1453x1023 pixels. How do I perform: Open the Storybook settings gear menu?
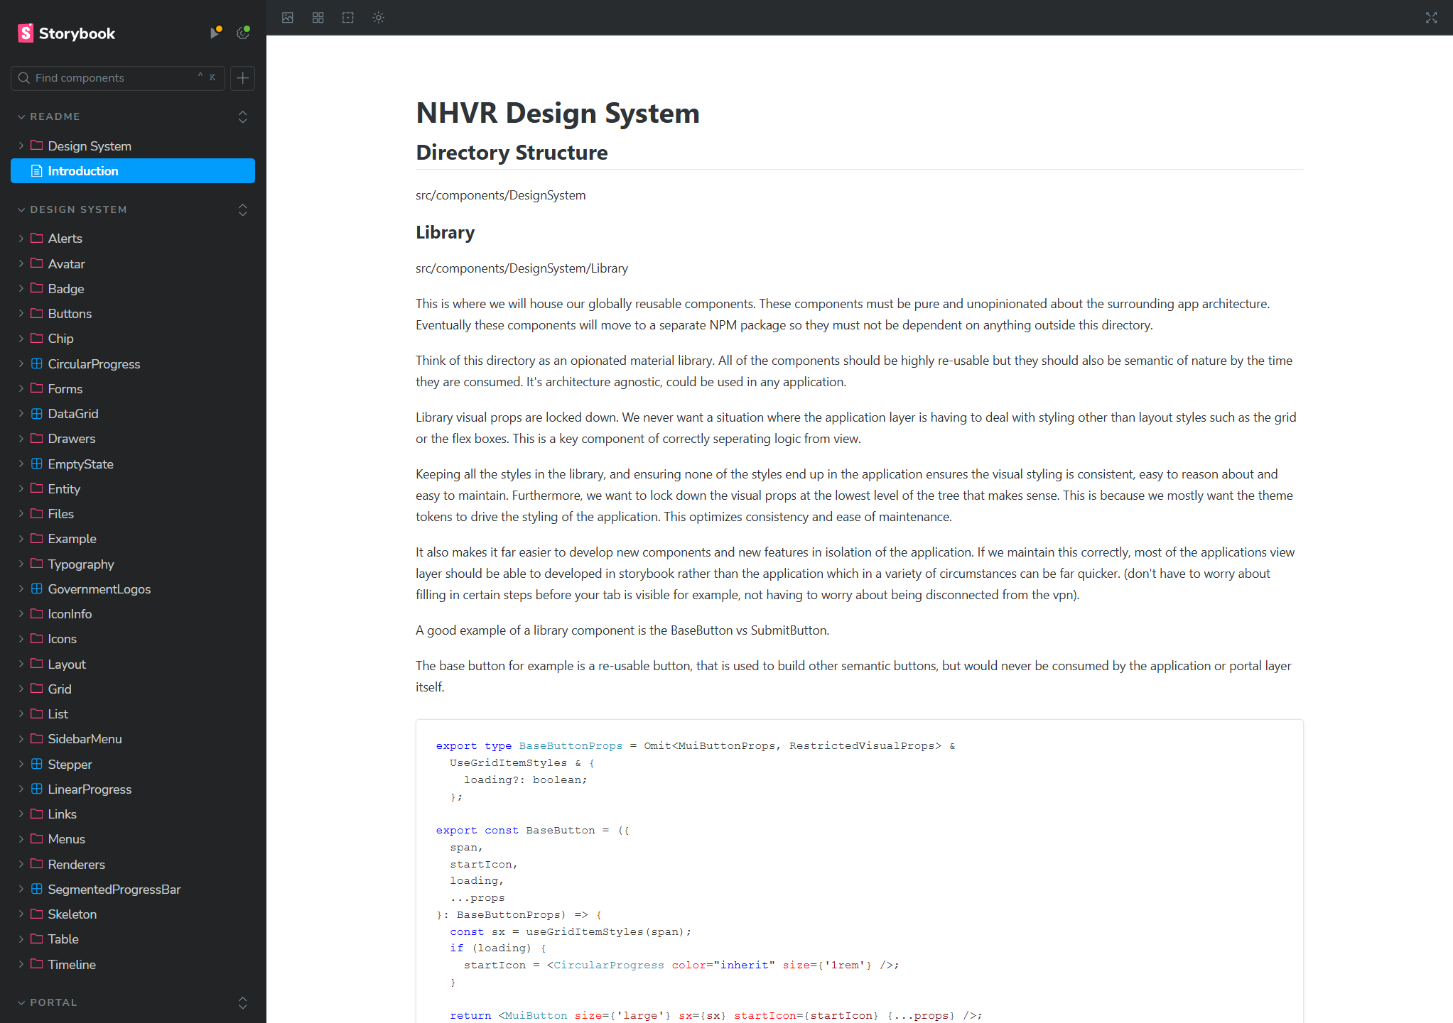[243, 33]
